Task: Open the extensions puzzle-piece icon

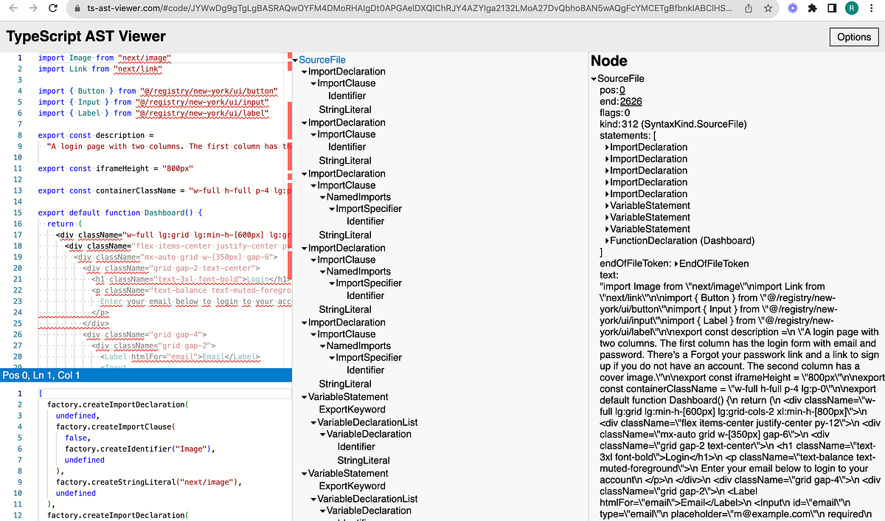Action: 811,8
